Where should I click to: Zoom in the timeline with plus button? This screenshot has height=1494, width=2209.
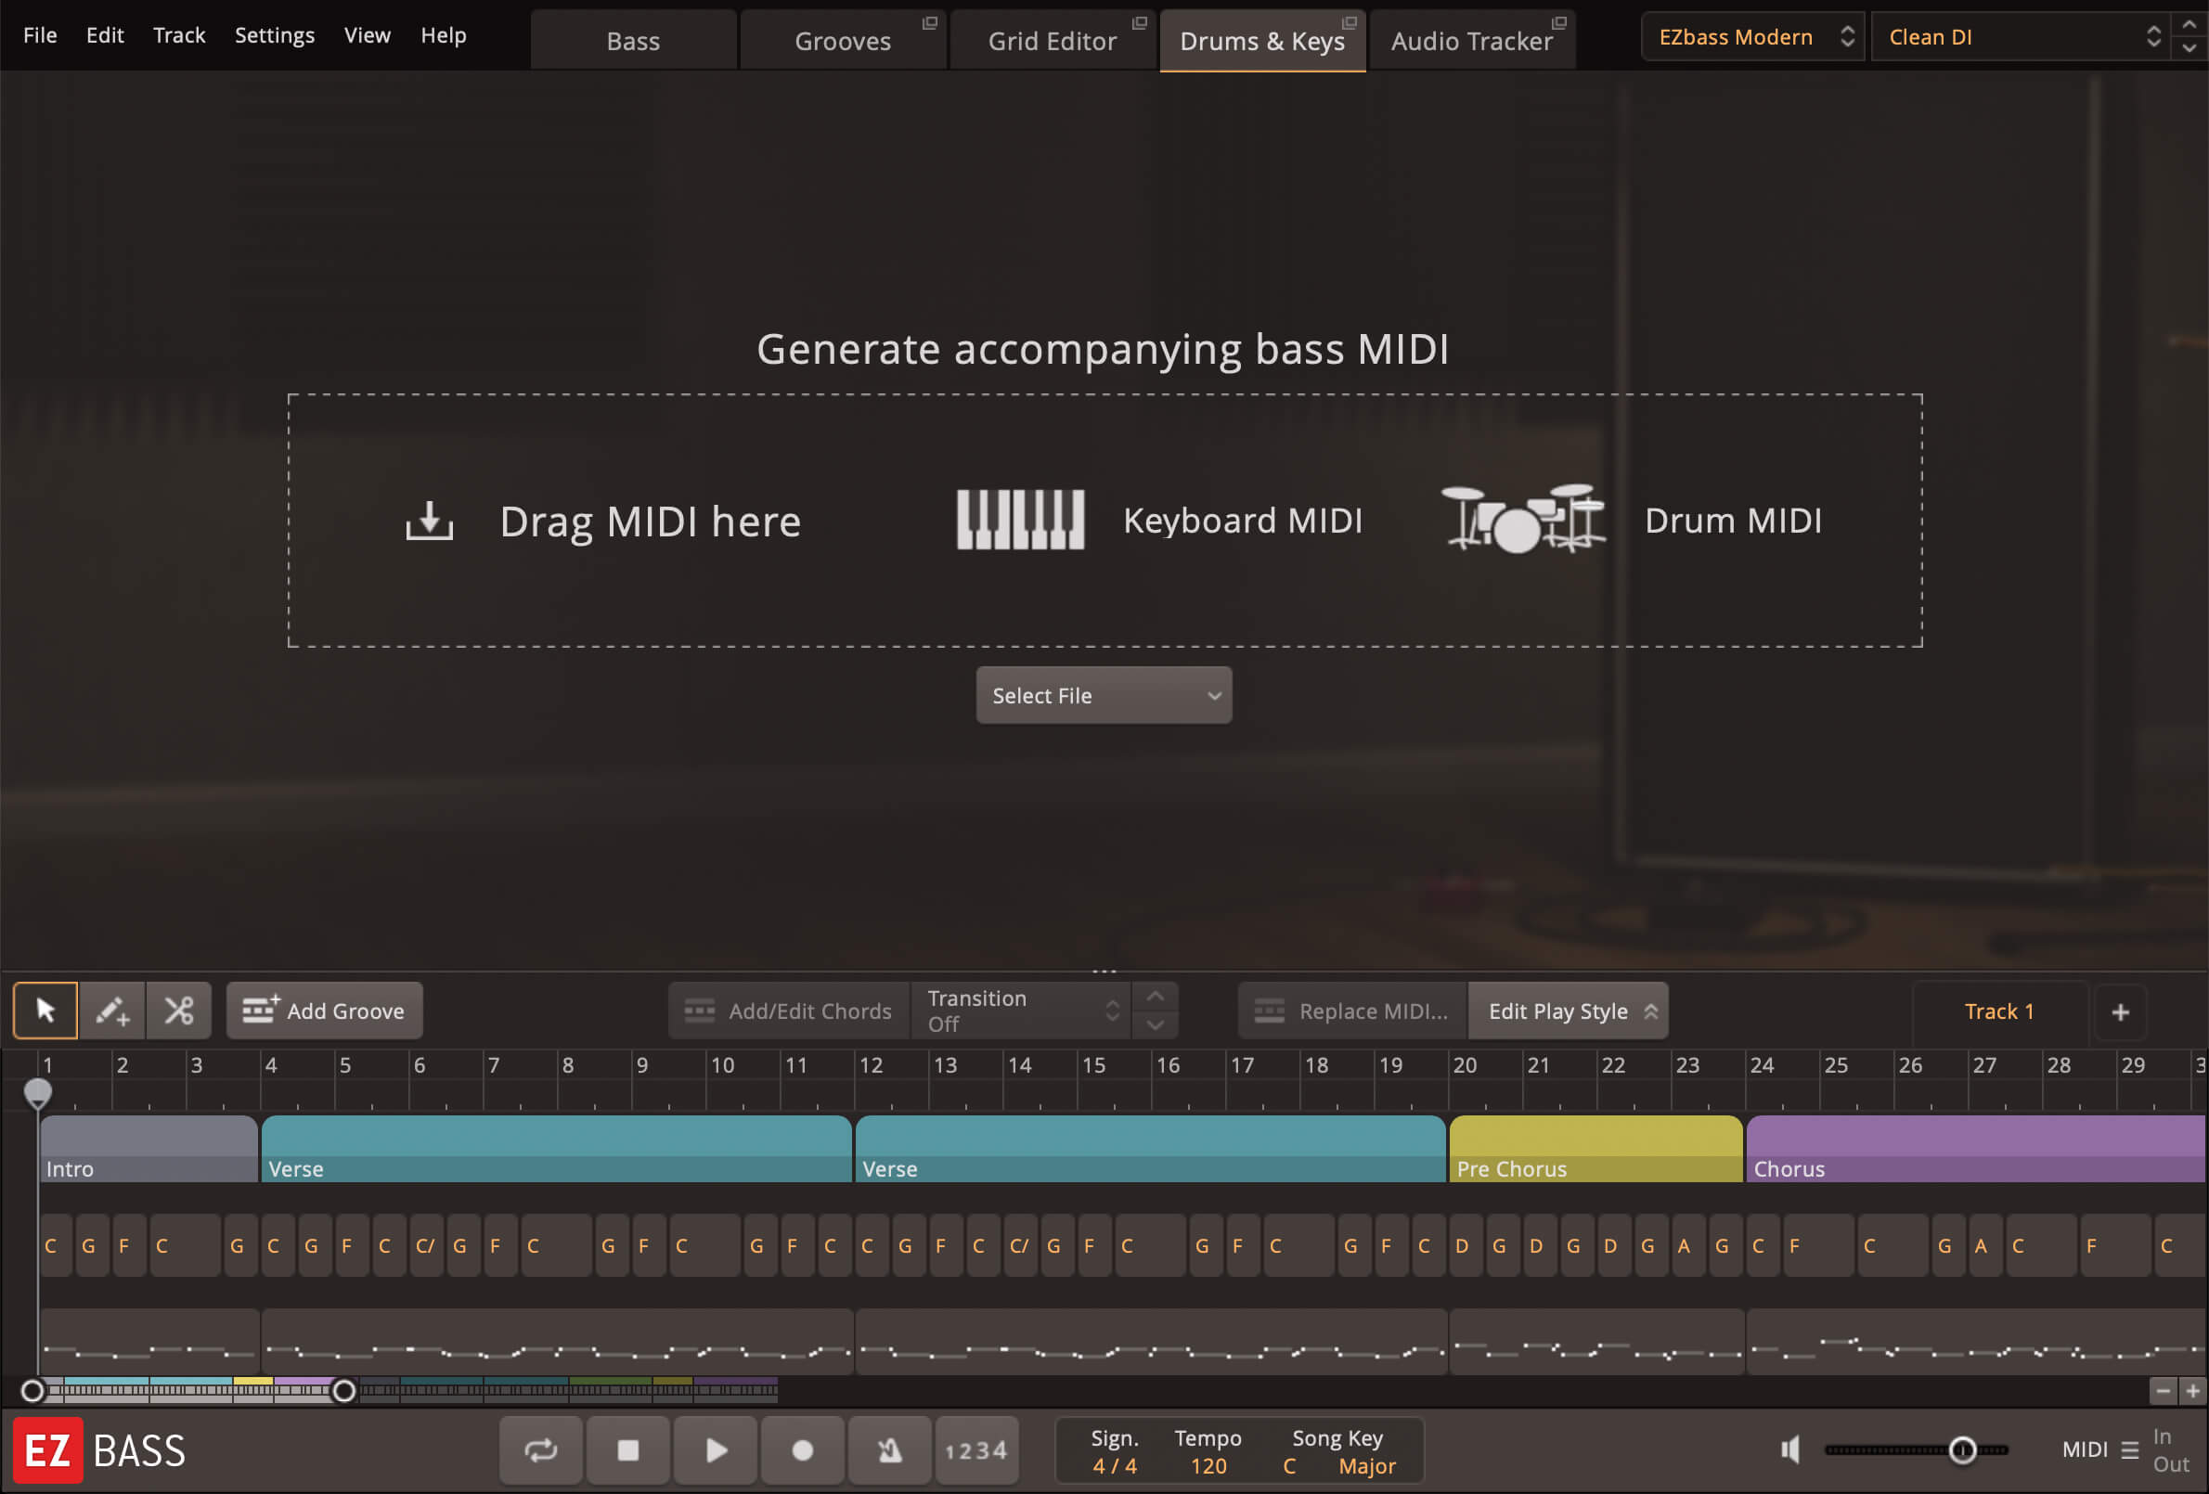[x=2193, y=1391]
